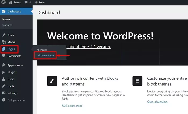Screen dimensions: 188x114
Task: Open the Comments menu item
Action: point(14,56)
